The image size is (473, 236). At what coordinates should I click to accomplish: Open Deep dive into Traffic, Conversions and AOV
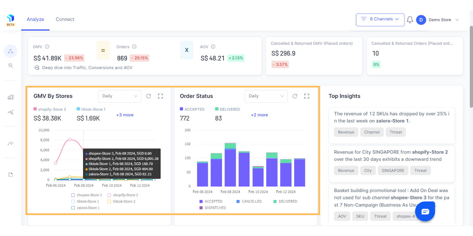click(87, 68)
